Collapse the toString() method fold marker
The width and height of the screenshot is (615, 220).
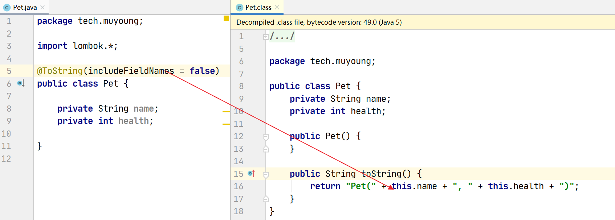pyautogui.click(x=266, y=174)
